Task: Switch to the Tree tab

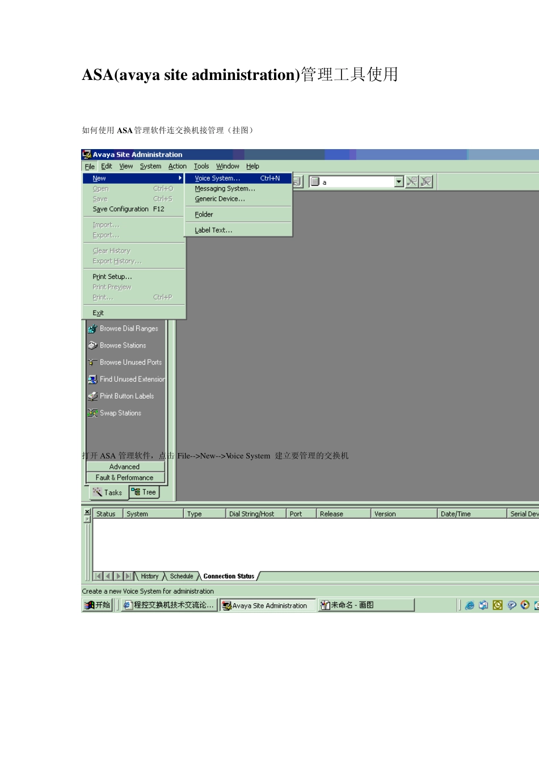Action: coord(145,492)
